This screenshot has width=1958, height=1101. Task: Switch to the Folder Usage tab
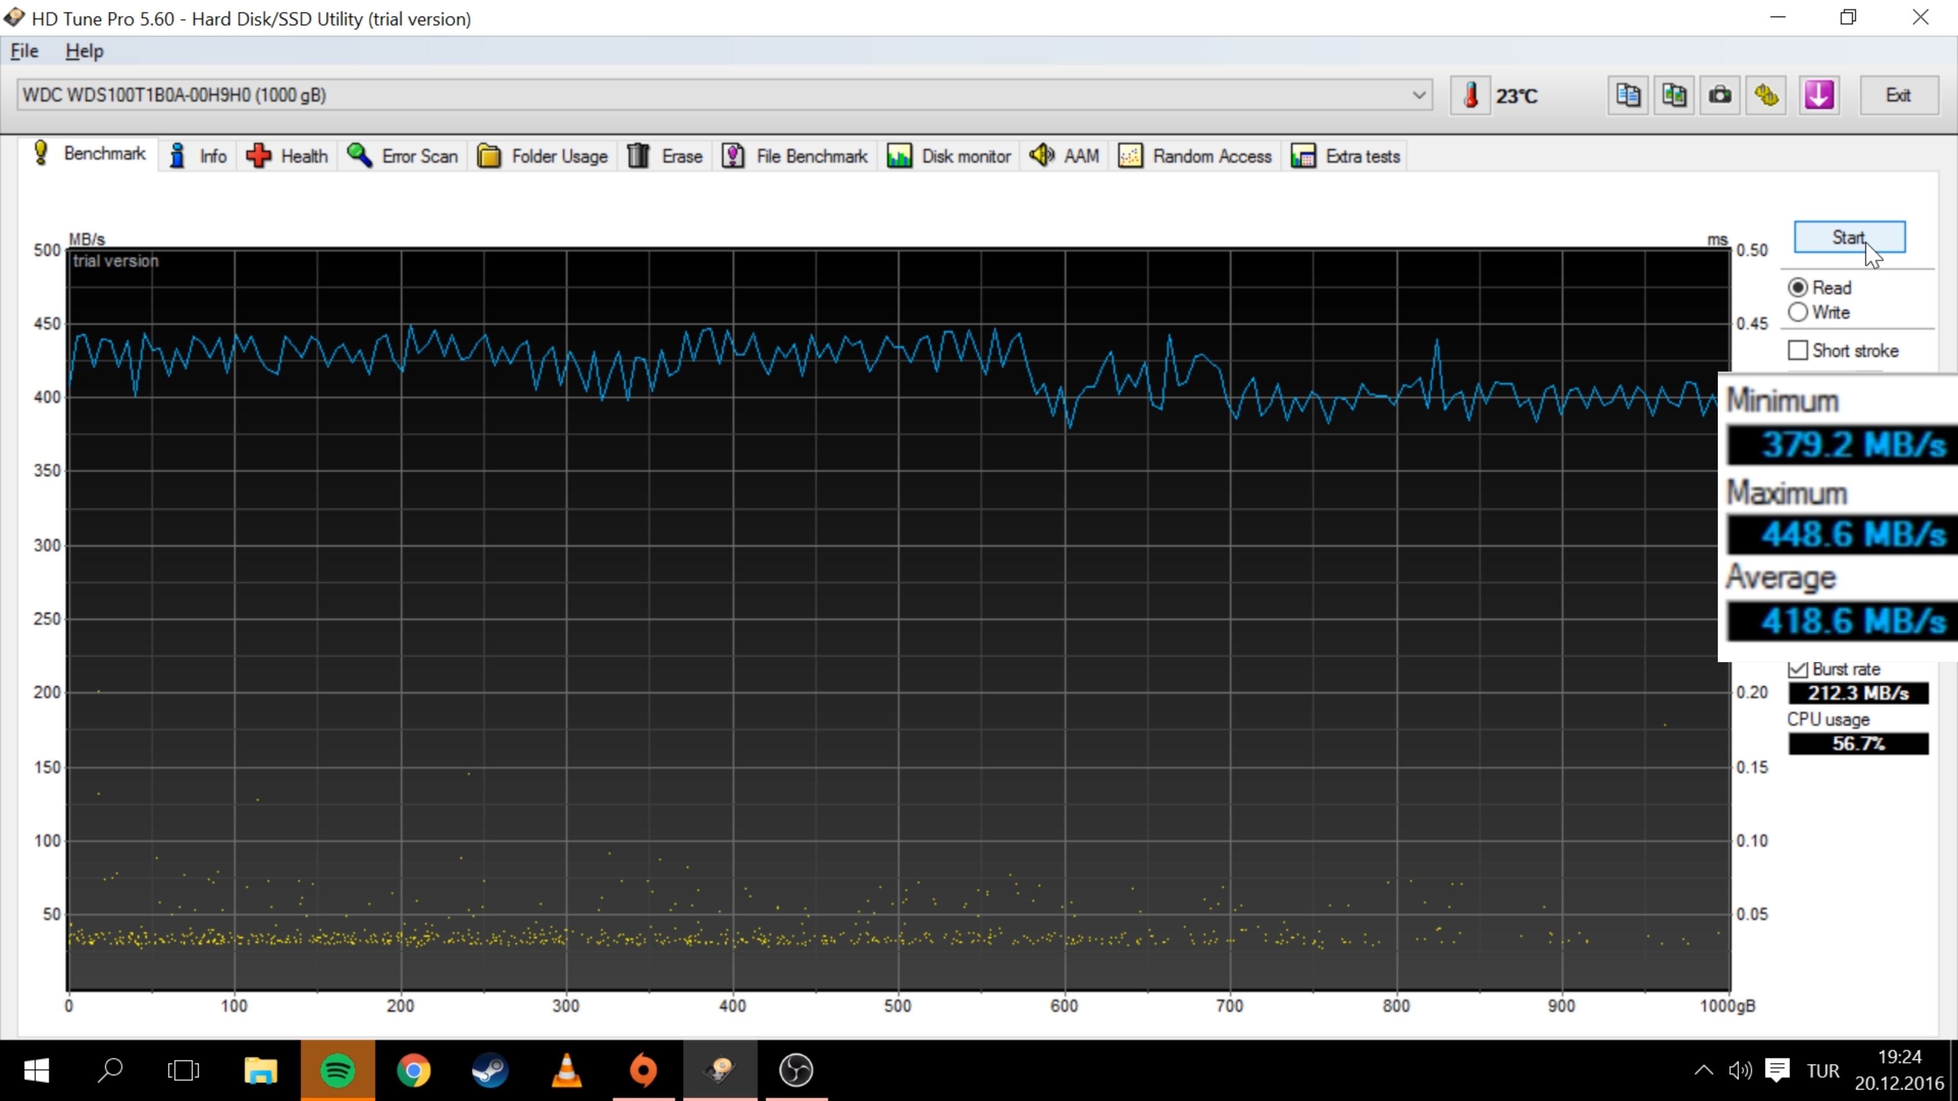tap(543, 156)
